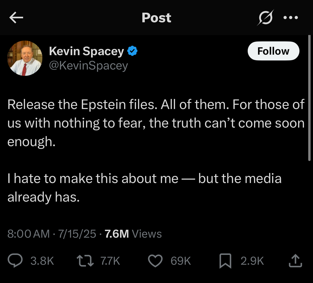Click the 7.7K reposts count
313x283 pixels.
click(x=110, y=261)
